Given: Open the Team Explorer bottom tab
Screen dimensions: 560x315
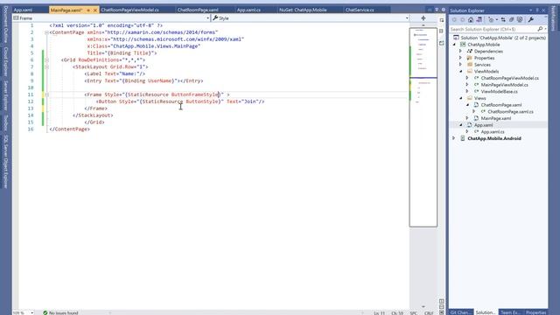Looking at the screenshot, I should (x=511, y=312).
